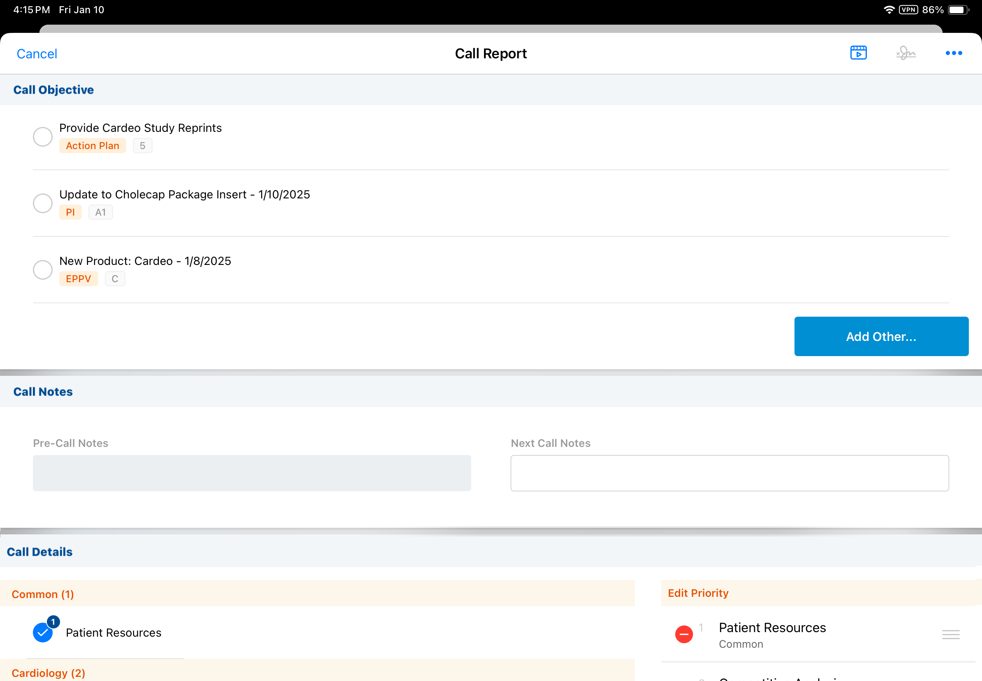Click into the Next Call Notes field
This screenshot has width=982, height=681.
(x=729, y=473)
